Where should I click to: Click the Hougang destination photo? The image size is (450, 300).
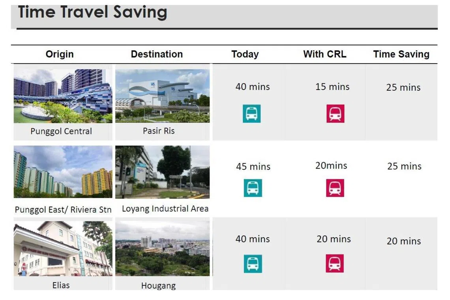[x=162, y=248]
